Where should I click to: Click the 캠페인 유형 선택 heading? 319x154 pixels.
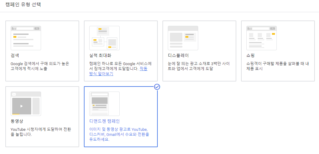click(23, 5)
